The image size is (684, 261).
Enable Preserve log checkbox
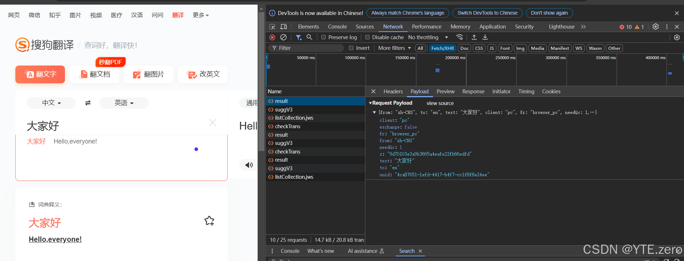[x=324, y=37]
